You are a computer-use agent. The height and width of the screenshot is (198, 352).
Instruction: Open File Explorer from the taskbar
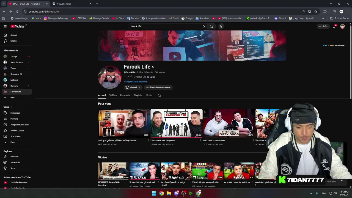click(169, 193)
